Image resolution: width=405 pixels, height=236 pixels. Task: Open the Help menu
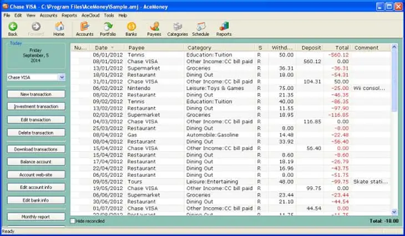point(123,16)
